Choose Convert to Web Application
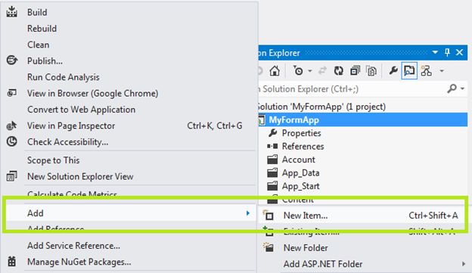 coord(129,110)
